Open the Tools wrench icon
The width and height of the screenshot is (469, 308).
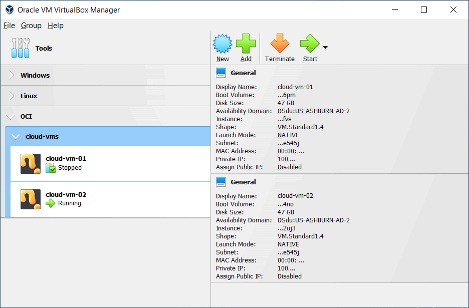(x=21, y=48)
